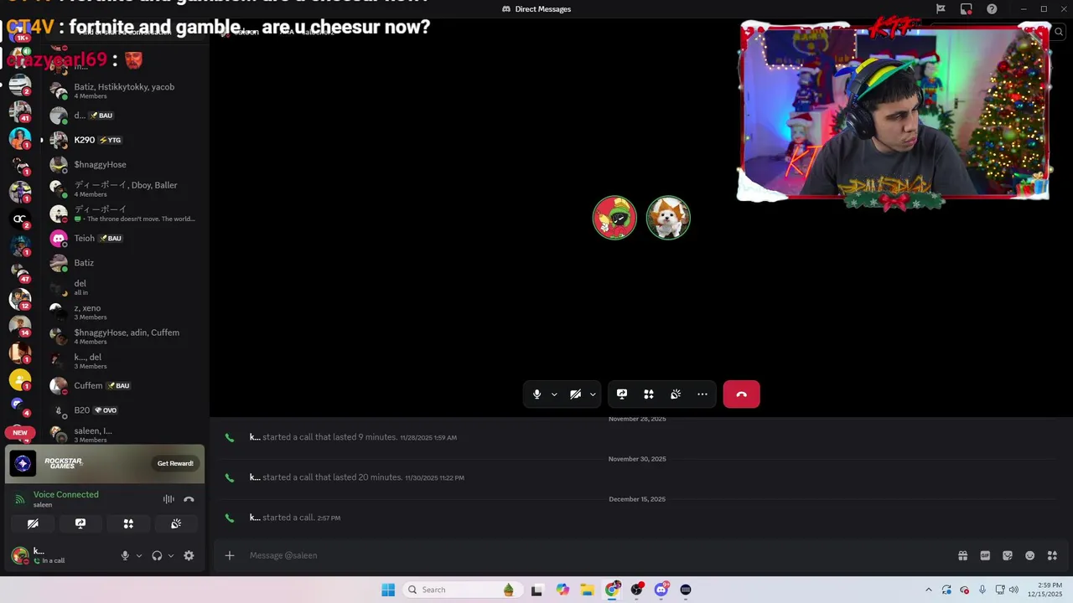Open soundboard from voice panel
The height and width of the screenshot is (603, 1073).
tap(176, 523)
